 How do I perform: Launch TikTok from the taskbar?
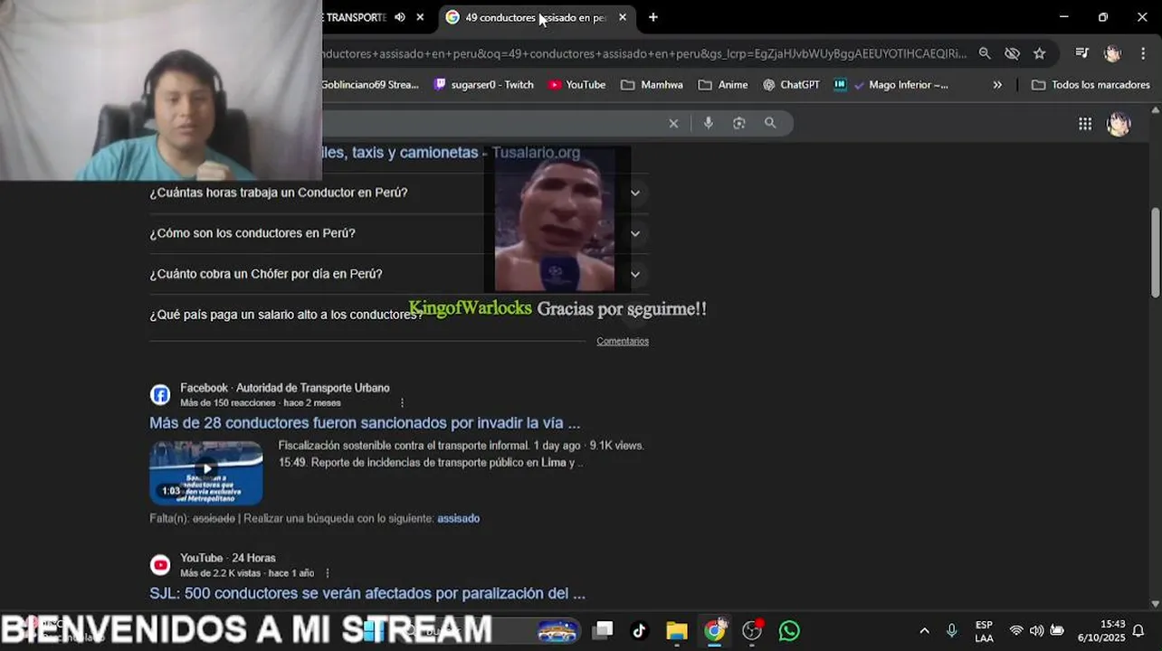click(x=639, y=630)
